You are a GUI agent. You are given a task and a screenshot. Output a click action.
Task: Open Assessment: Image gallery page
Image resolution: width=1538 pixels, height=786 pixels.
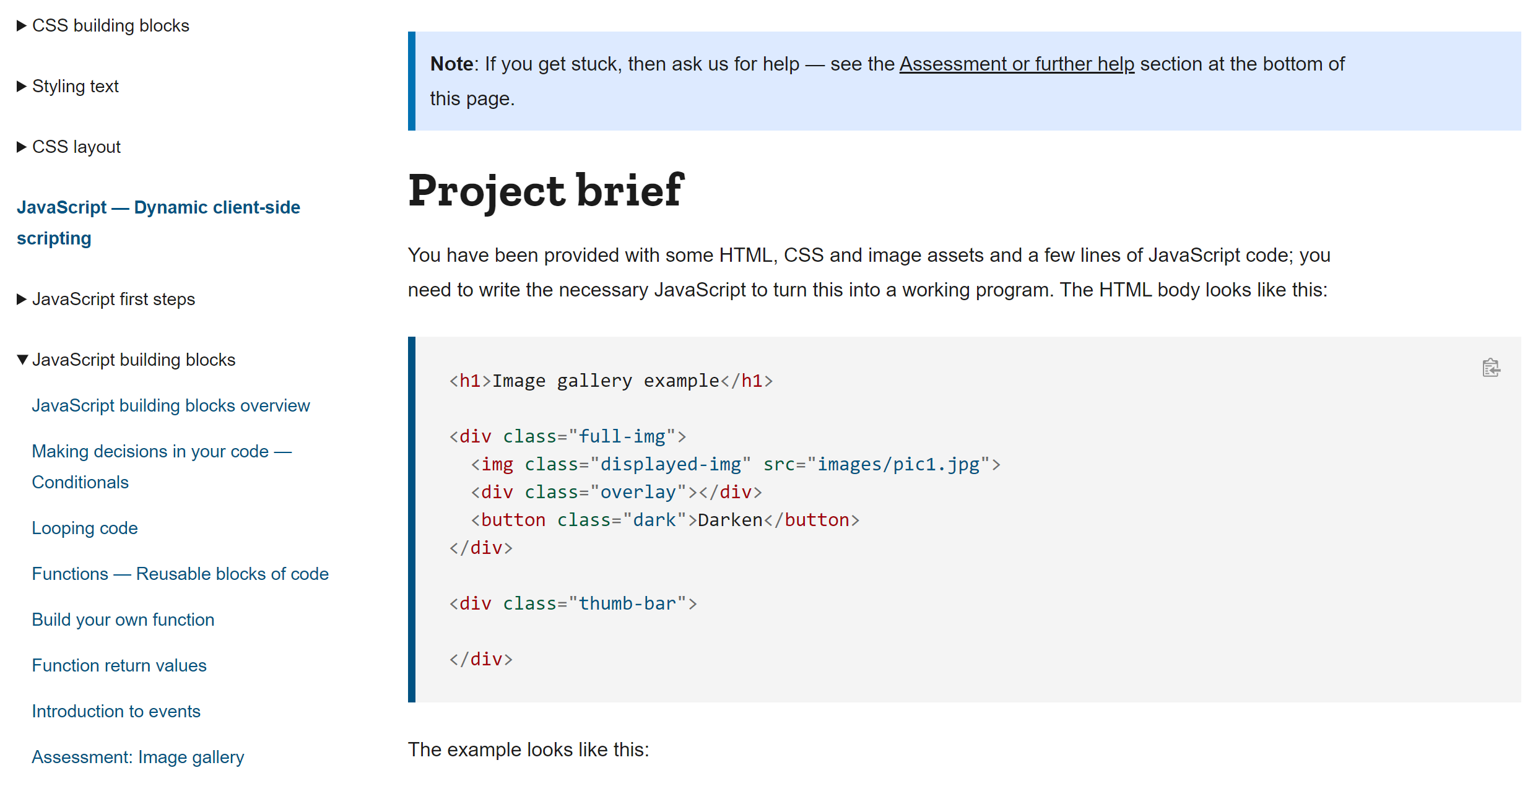pyautogui.click(x=137, y=757)
